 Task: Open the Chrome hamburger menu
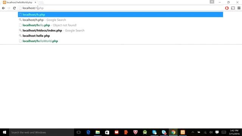click(x=239, y=8)
